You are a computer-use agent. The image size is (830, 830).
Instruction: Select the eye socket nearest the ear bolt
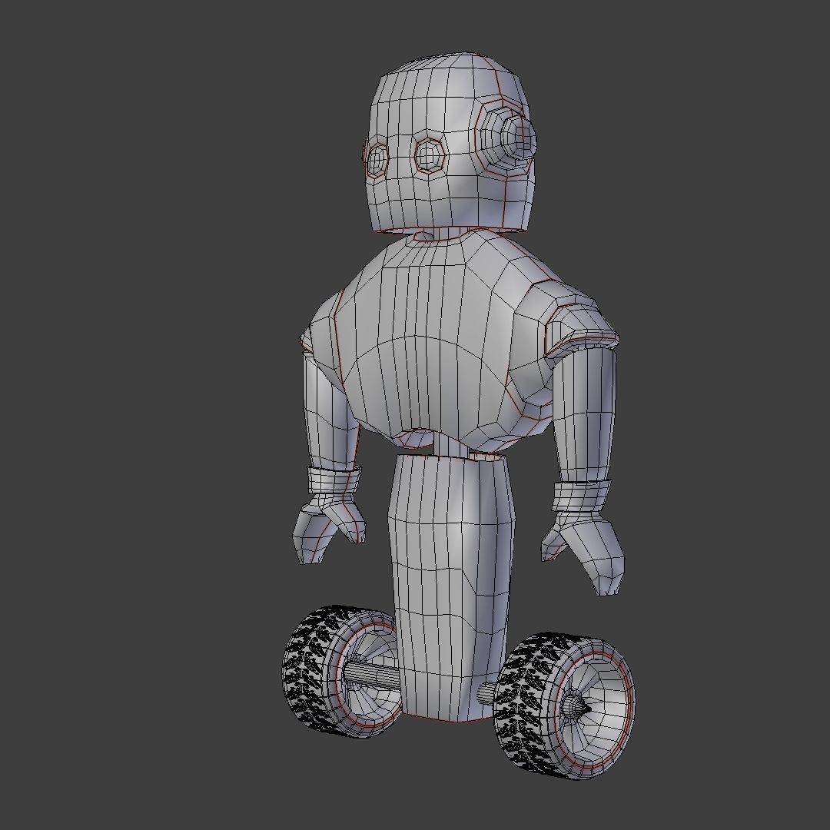pyautogui.click(x=430, y=155)
